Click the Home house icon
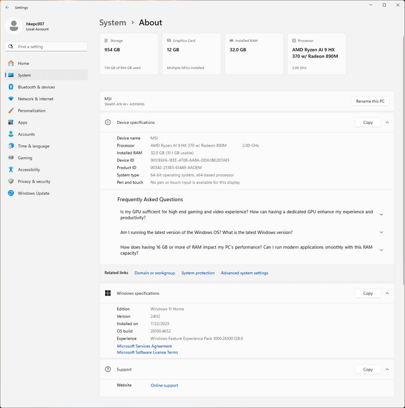 pos(11,63)
